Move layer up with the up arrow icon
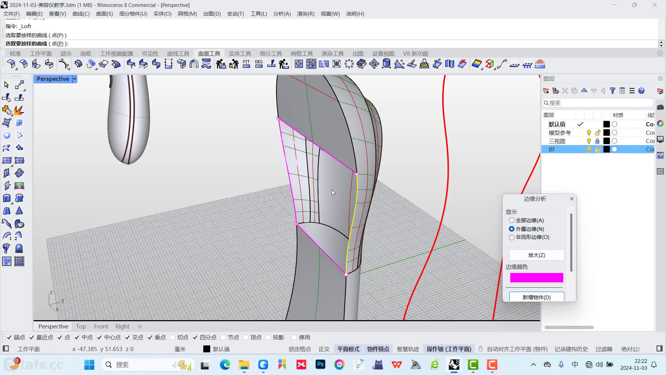The width and height of the screenshot is (666, 375). pyautogui.click(x=584, y=91)
